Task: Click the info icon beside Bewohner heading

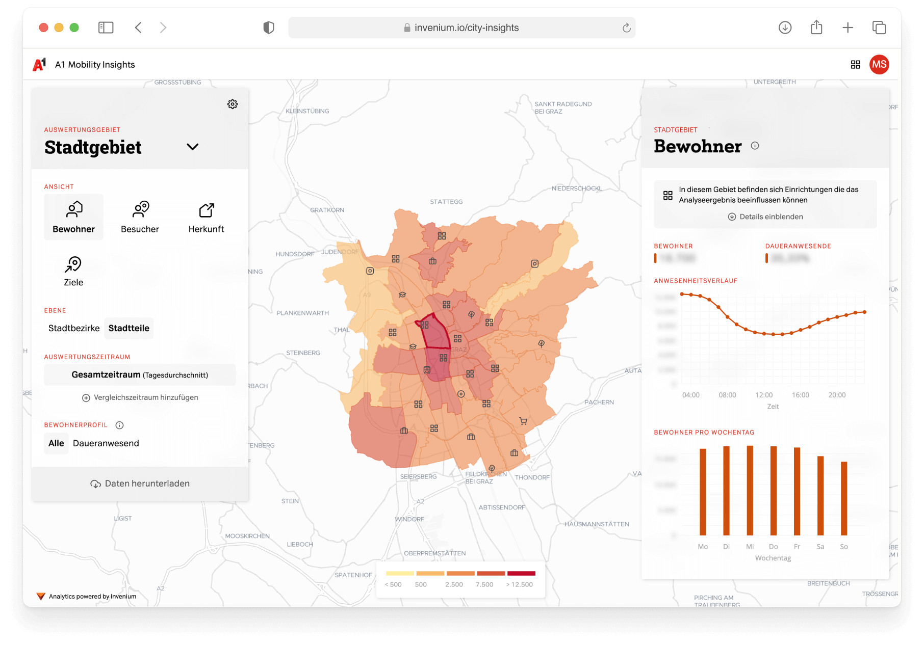Action: coord(755,146)
